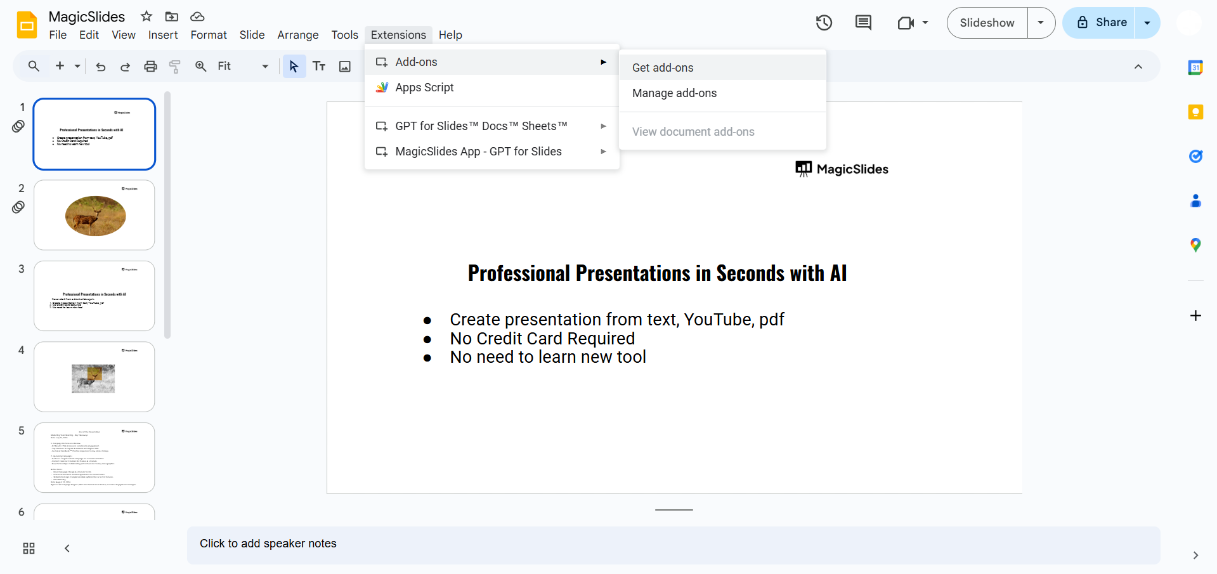Open the comments panel icon
Screen dimensions: 1217x574
click(863, 23)
